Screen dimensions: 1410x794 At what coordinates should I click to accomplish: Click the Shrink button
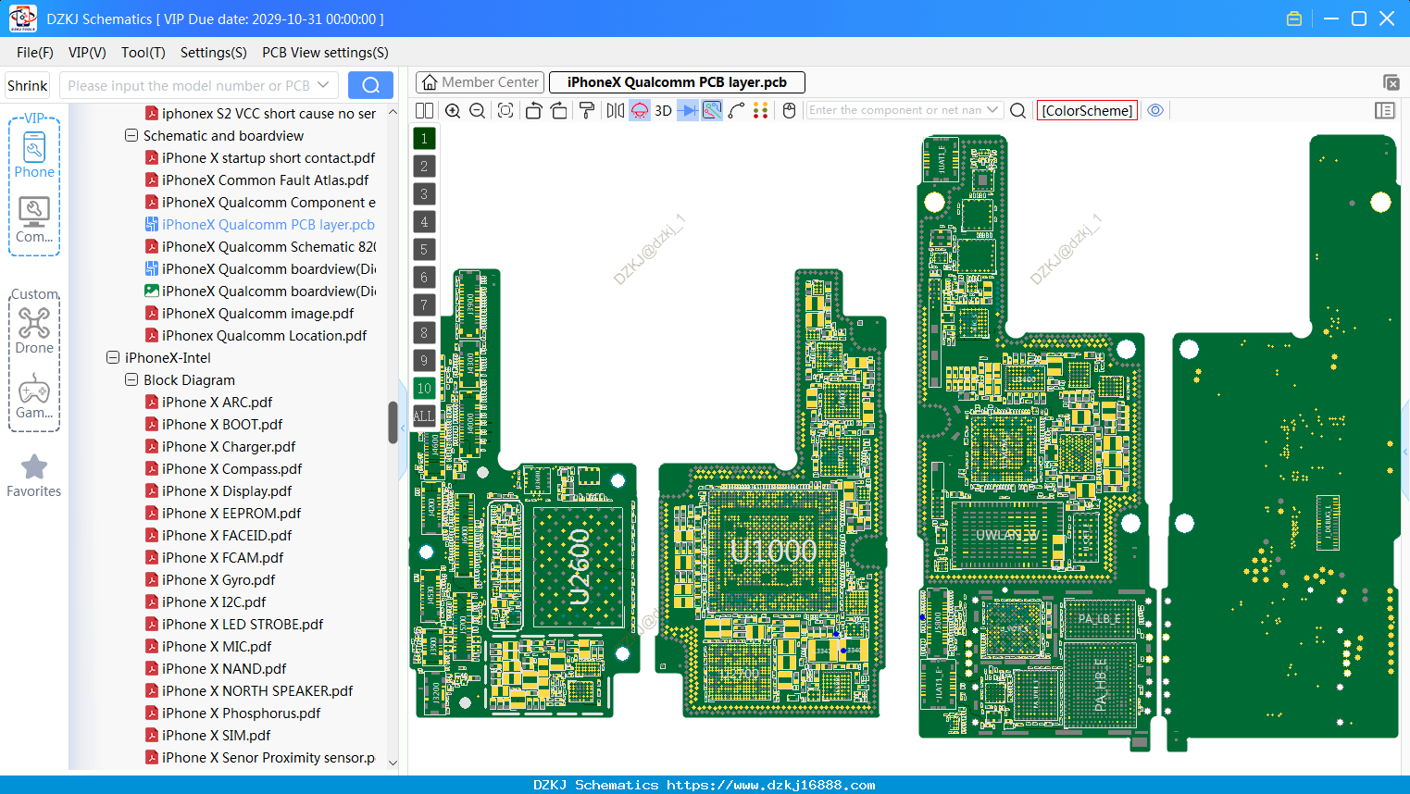coord(28,86)
